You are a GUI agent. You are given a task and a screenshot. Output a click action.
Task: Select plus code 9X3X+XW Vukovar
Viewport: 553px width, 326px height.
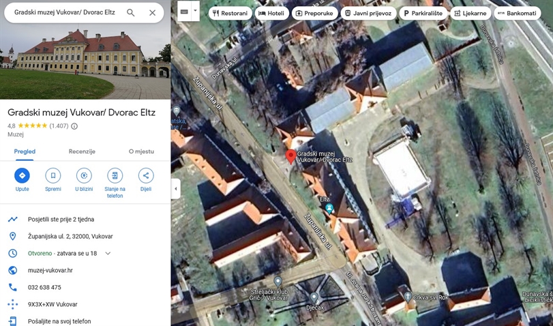pos(53,304)
